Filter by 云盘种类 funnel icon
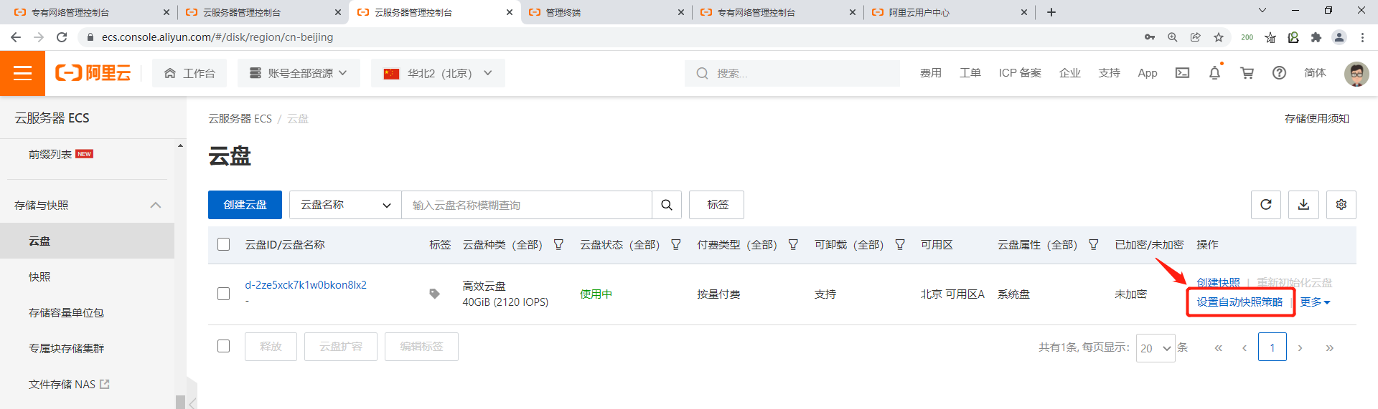This screenshot has width=1378, height=409. [x=558, y=245]
